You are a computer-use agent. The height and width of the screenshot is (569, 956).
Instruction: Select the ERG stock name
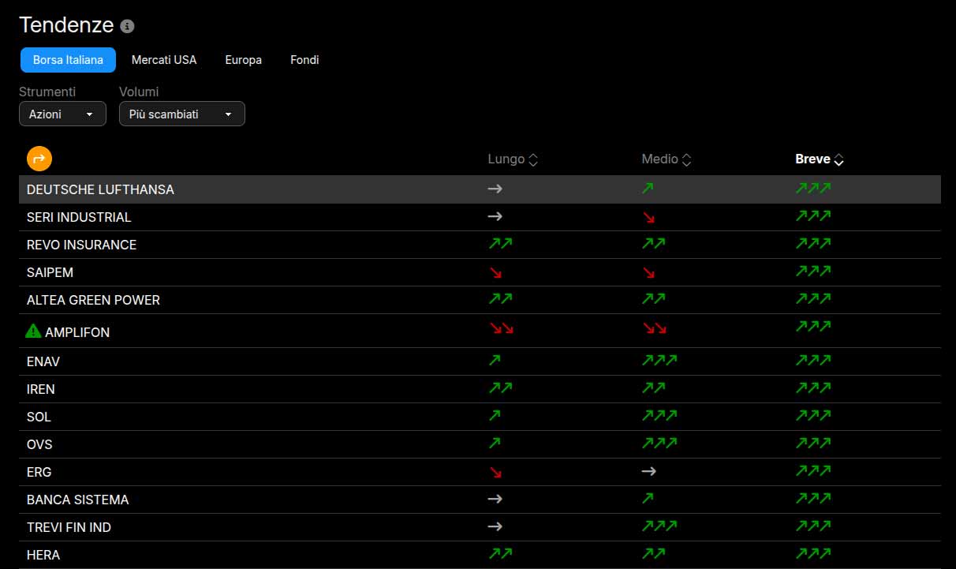pos(39,472)
